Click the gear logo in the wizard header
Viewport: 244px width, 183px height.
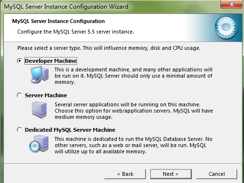226,27
